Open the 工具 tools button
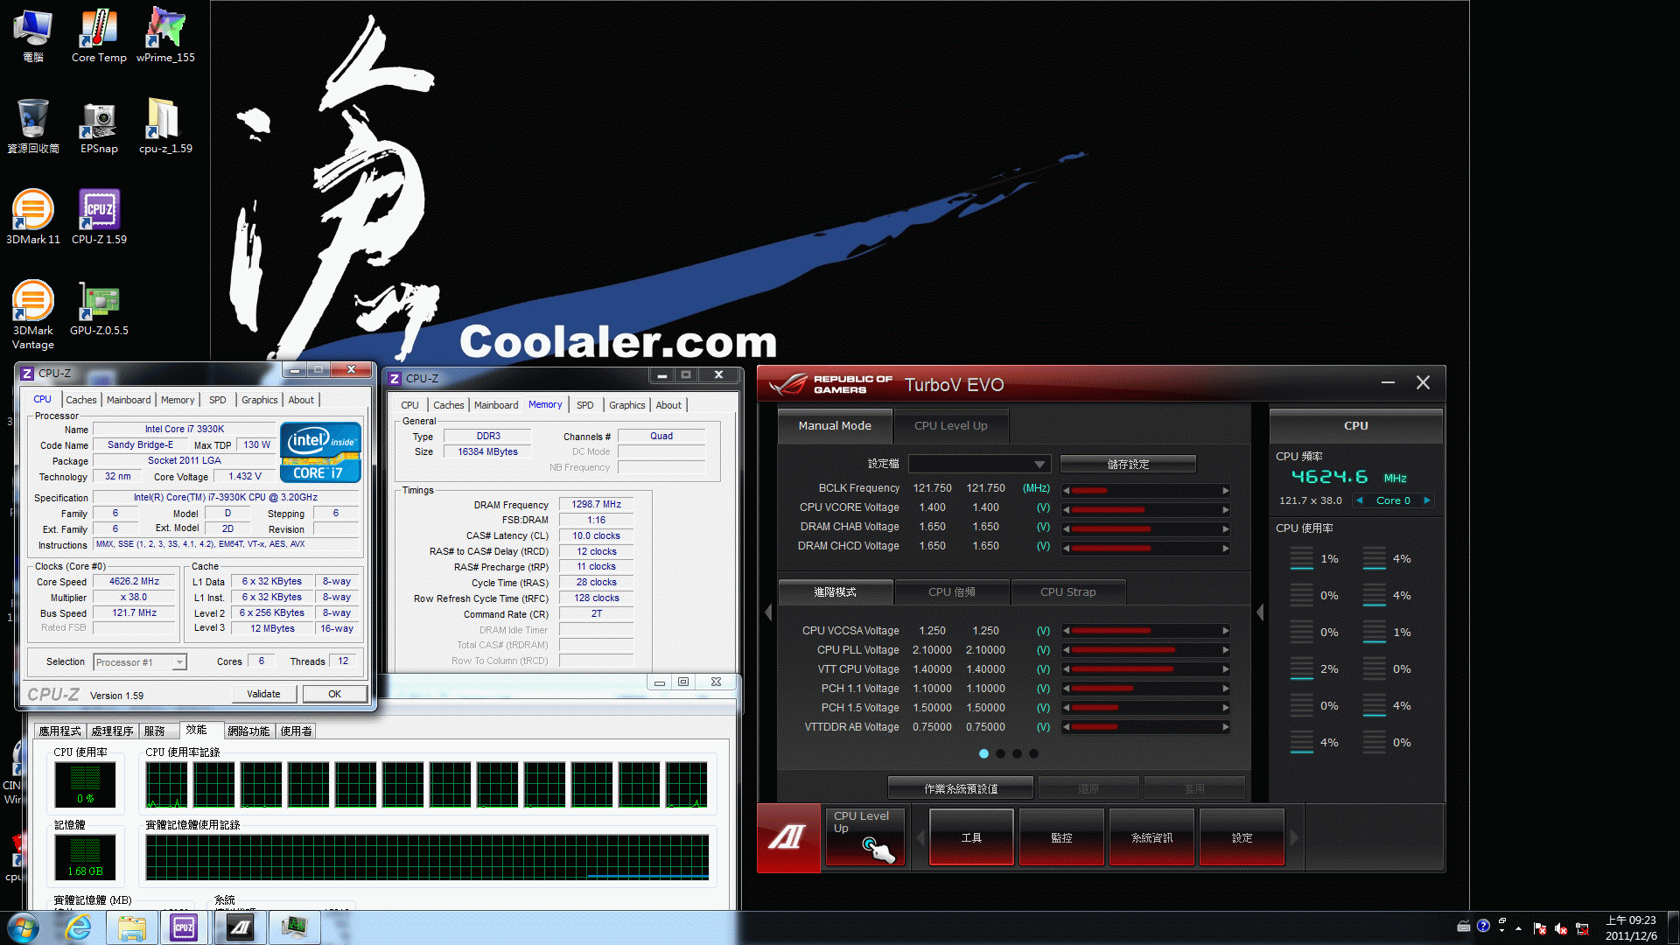The width and height of the screenshot is (1680, 945). click(x=971, y=837)
